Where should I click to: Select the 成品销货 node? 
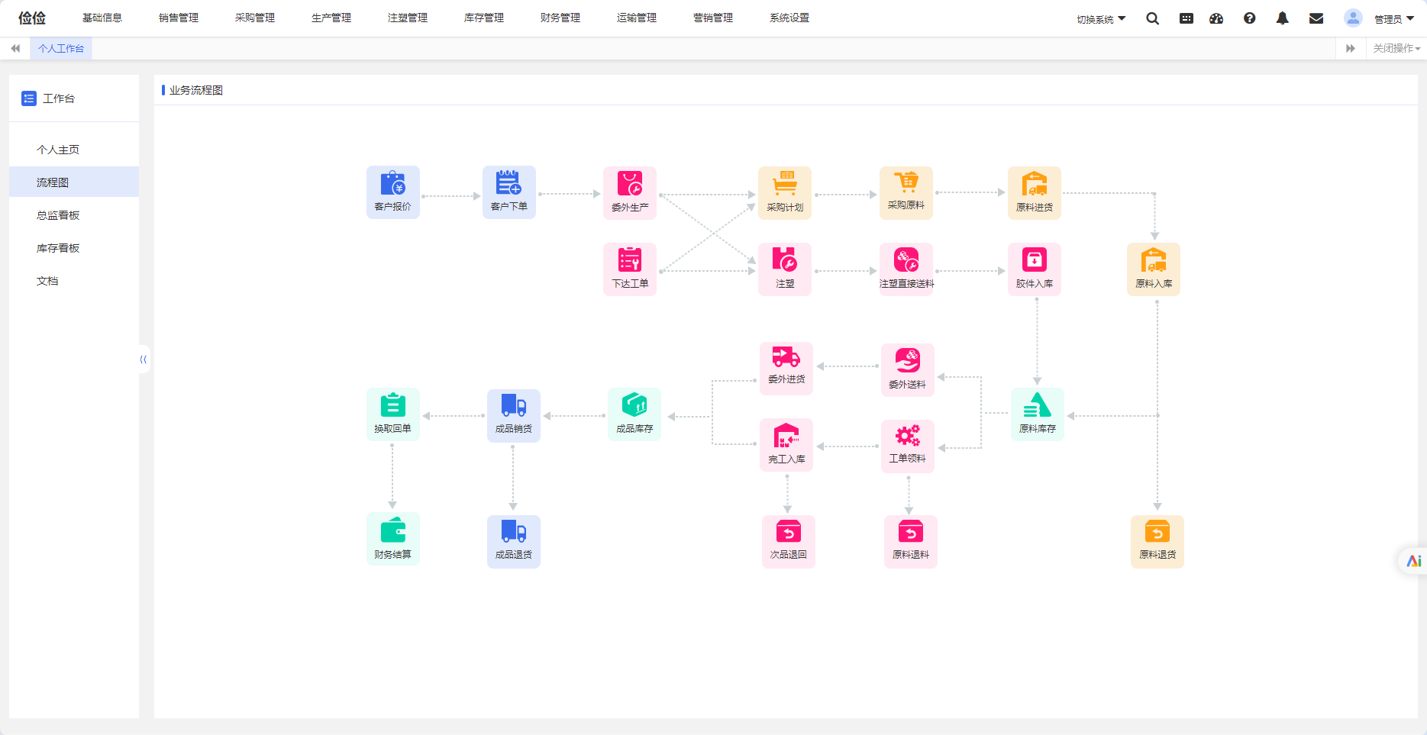click(514, 416)
